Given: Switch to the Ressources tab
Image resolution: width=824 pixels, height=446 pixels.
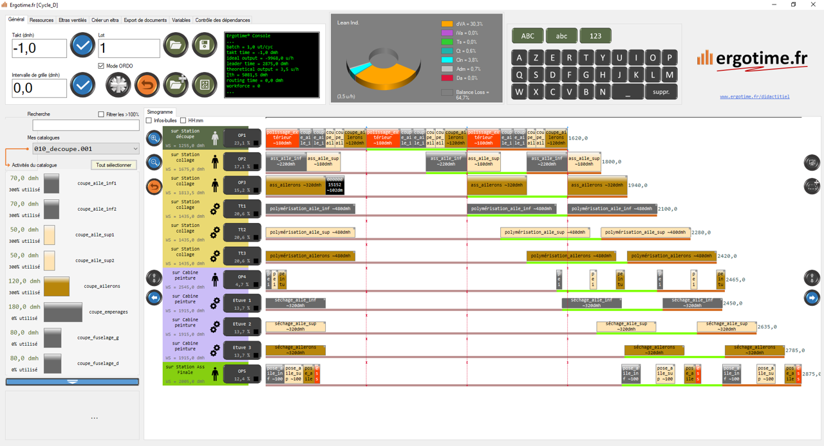Looking at the screenshot, I should 41,20.
